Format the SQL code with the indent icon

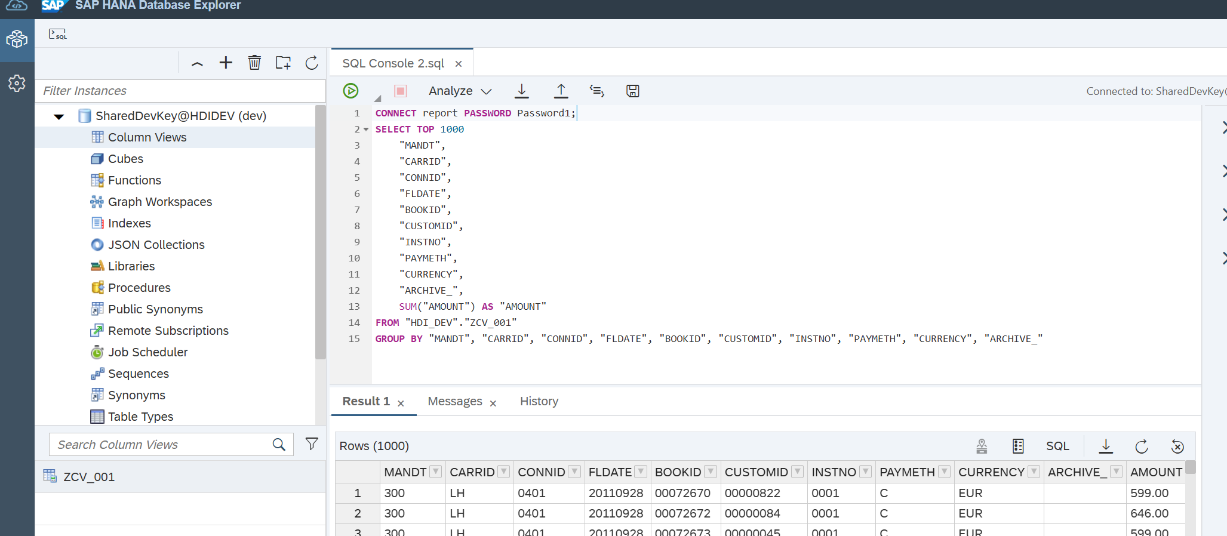[x=596, y=91]
